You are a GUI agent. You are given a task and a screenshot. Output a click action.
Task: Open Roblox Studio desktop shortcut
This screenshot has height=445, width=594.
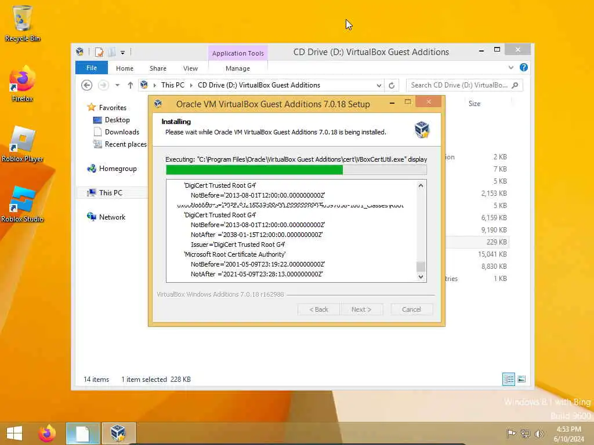pos(22,205)
